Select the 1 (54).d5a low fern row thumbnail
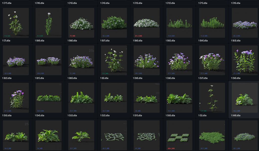Screen dimensions: 259x151 [x=48, y=98]
